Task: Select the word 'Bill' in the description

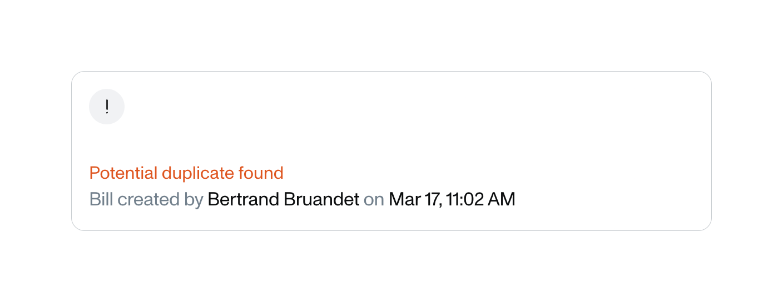Action: [x=101, y=199]
